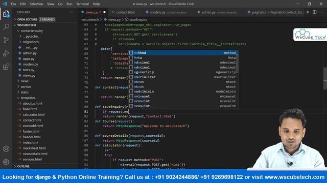The height and width of the screenshot is (183, 327).
Task: Click the unsaved dot on the views.py tab
Action: [x=104, y=12]
